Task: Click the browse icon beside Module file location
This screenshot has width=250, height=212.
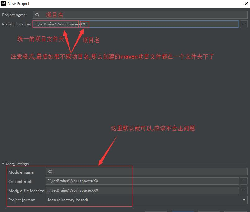Action: pos(244,190)
